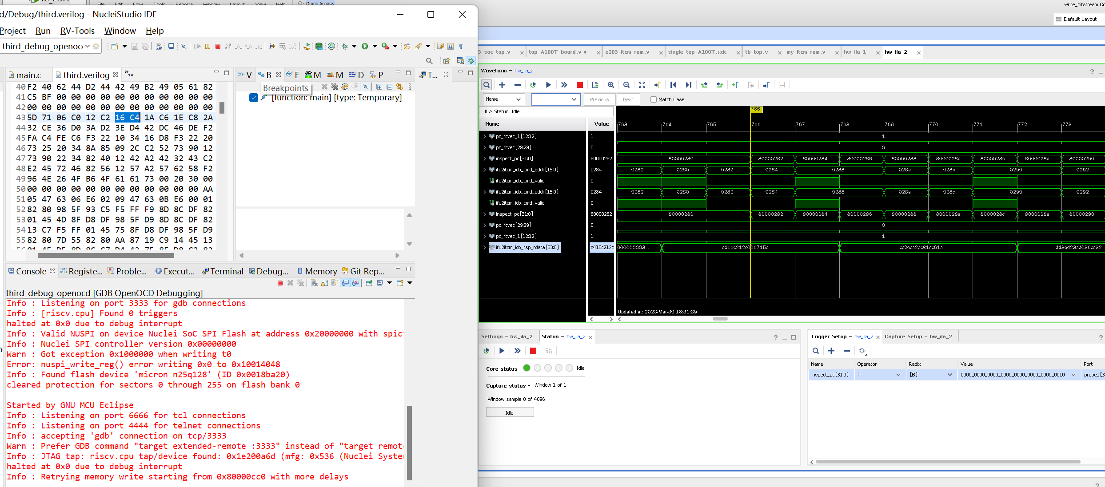
Task: Click the Idle capture status button
Action: (x=510, y=413)
